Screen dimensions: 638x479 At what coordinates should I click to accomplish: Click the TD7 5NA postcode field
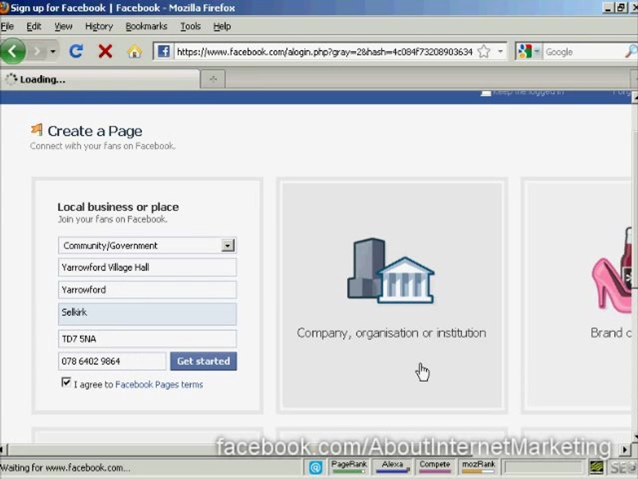pos(147,339)
